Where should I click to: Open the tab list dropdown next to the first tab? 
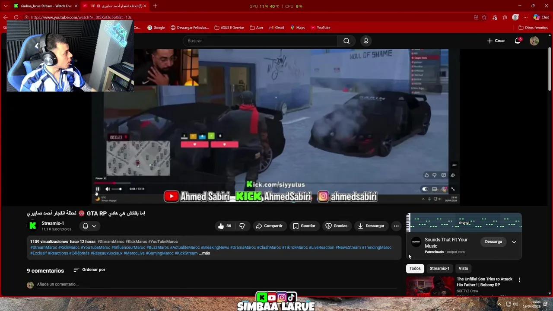tap(6, 6)
